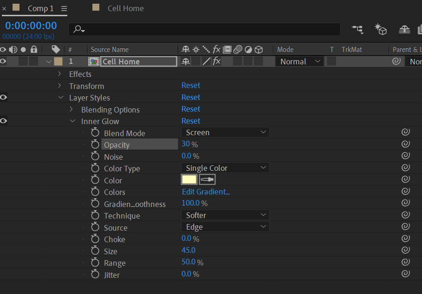Open the Technique Softer dropdown
The height and width of the screenshot is (294, 422).
click(x=225, y=215)
